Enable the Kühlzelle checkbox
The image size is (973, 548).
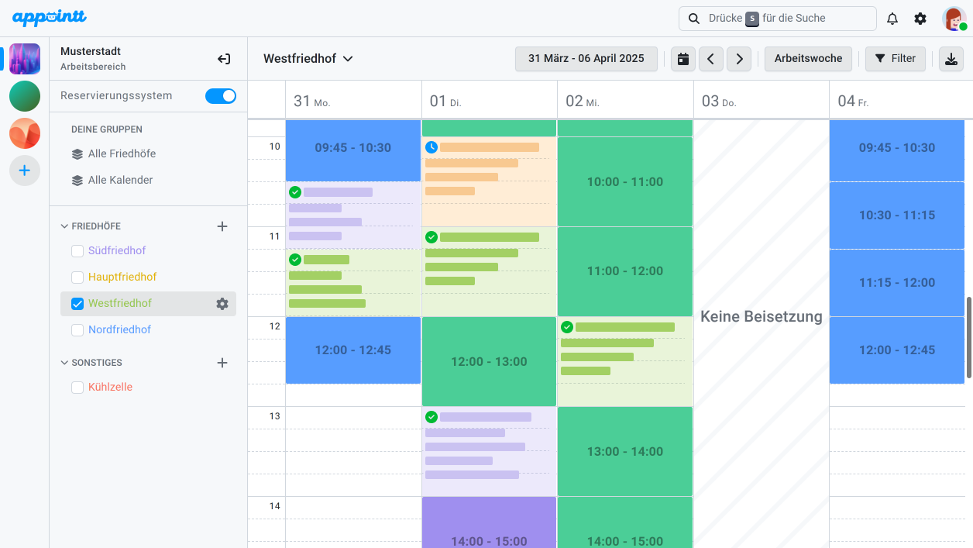pyautogui.click(x=77, y=388)
